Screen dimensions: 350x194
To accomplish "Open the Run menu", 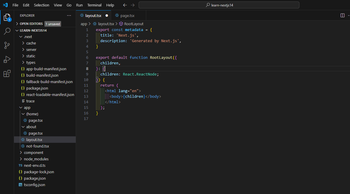I will pos(79,5).
